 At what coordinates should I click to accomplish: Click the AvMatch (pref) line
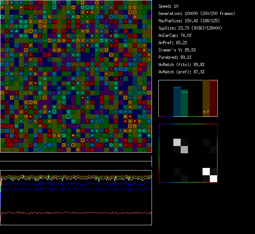click(181, 72)
